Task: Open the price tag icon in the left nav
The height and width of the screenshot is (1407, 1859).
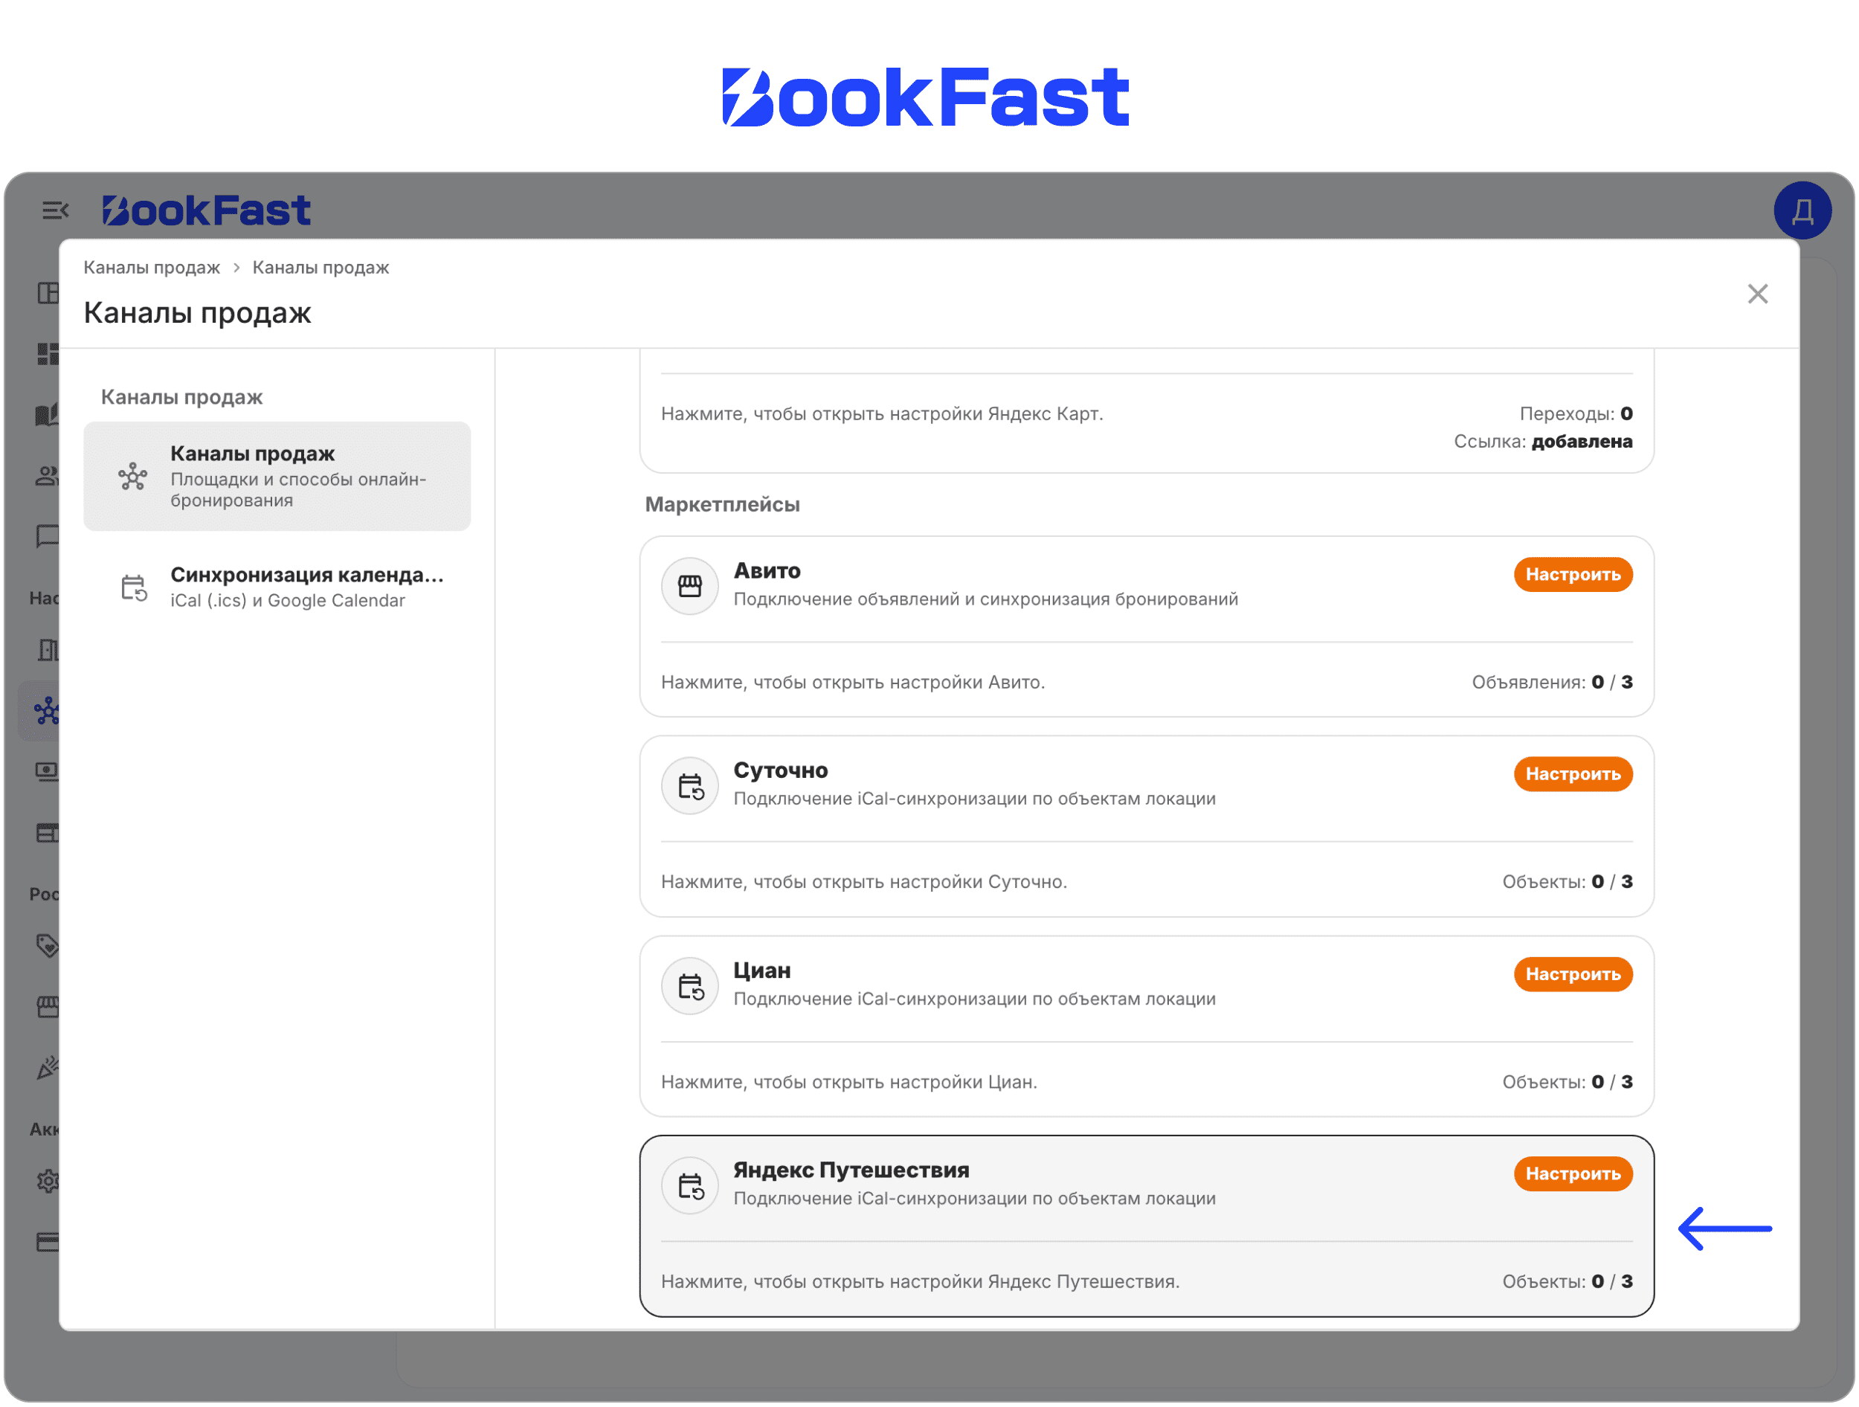Action: pos(47,946)
